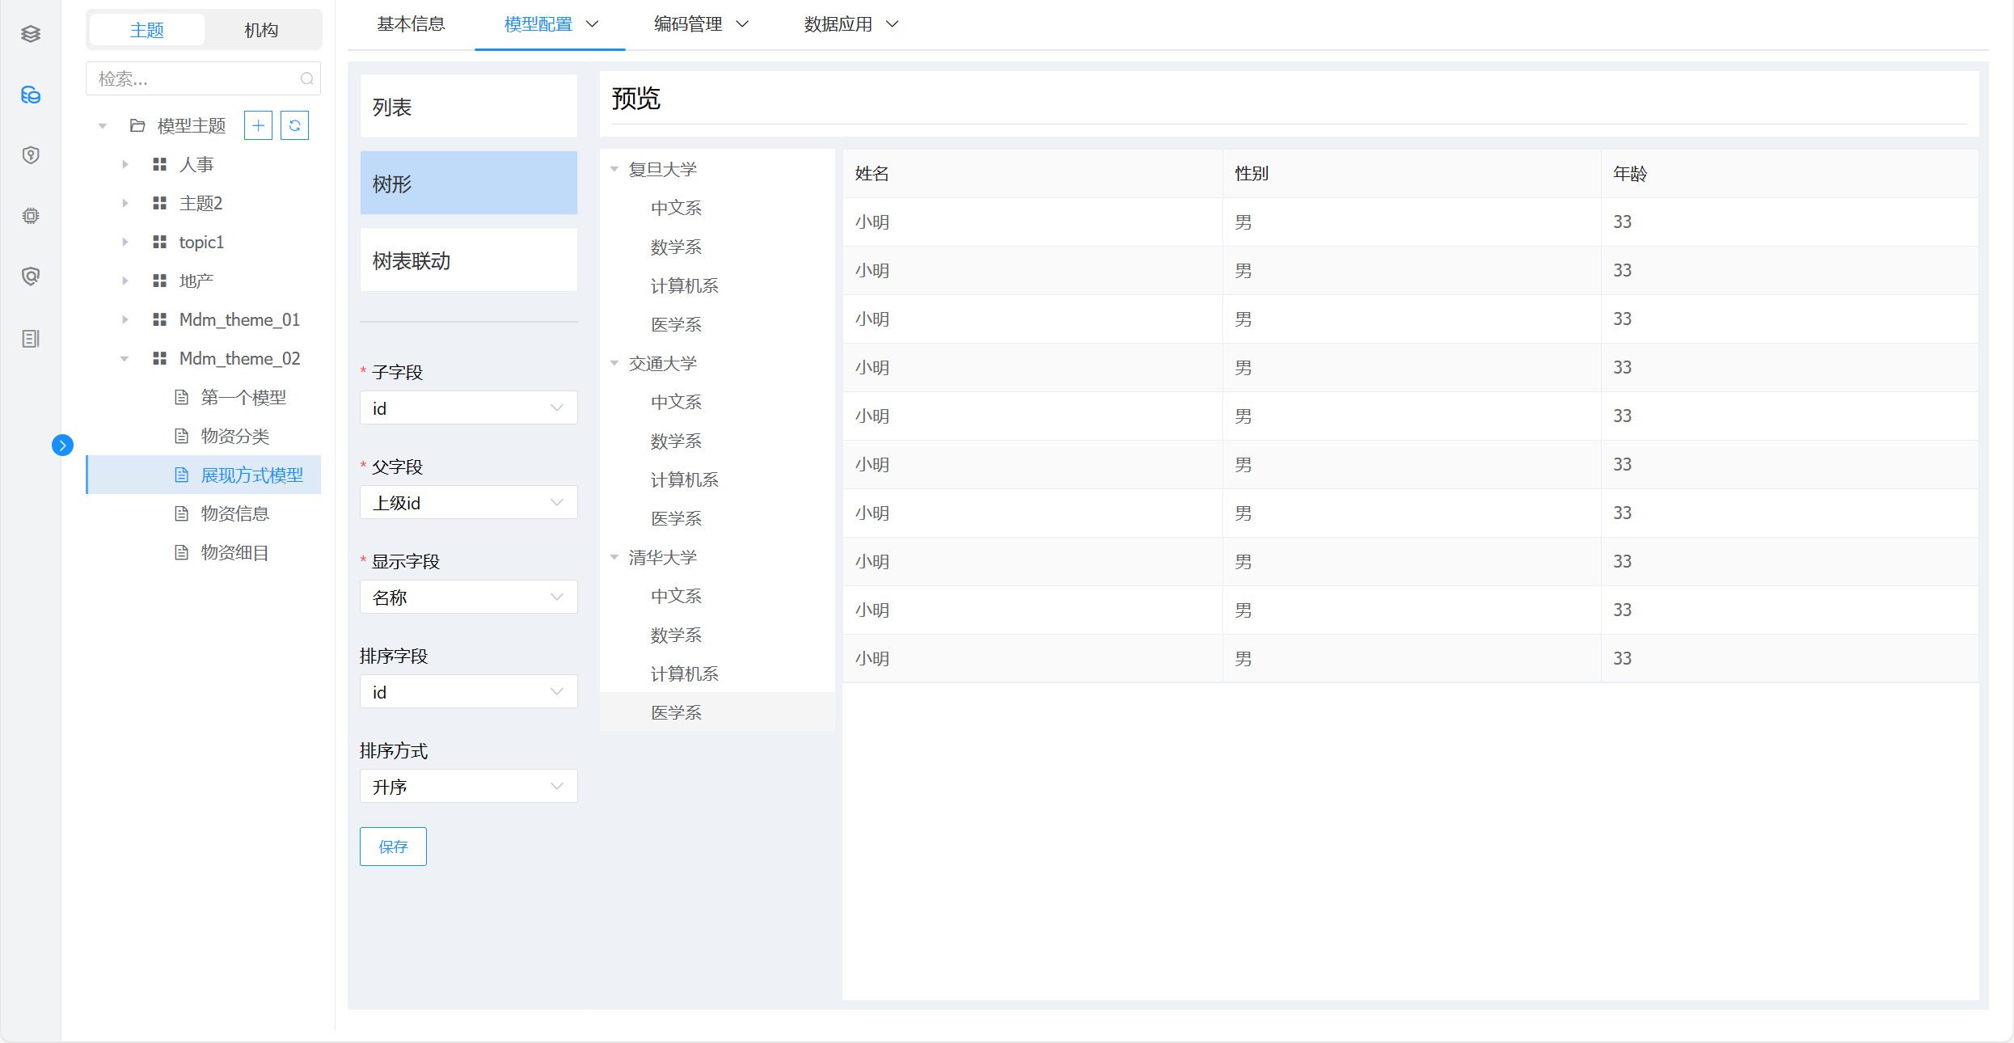2014x1043 pixels.
Task: Click the plus icon beside 模型主题
Action: (x=258, y=125)
